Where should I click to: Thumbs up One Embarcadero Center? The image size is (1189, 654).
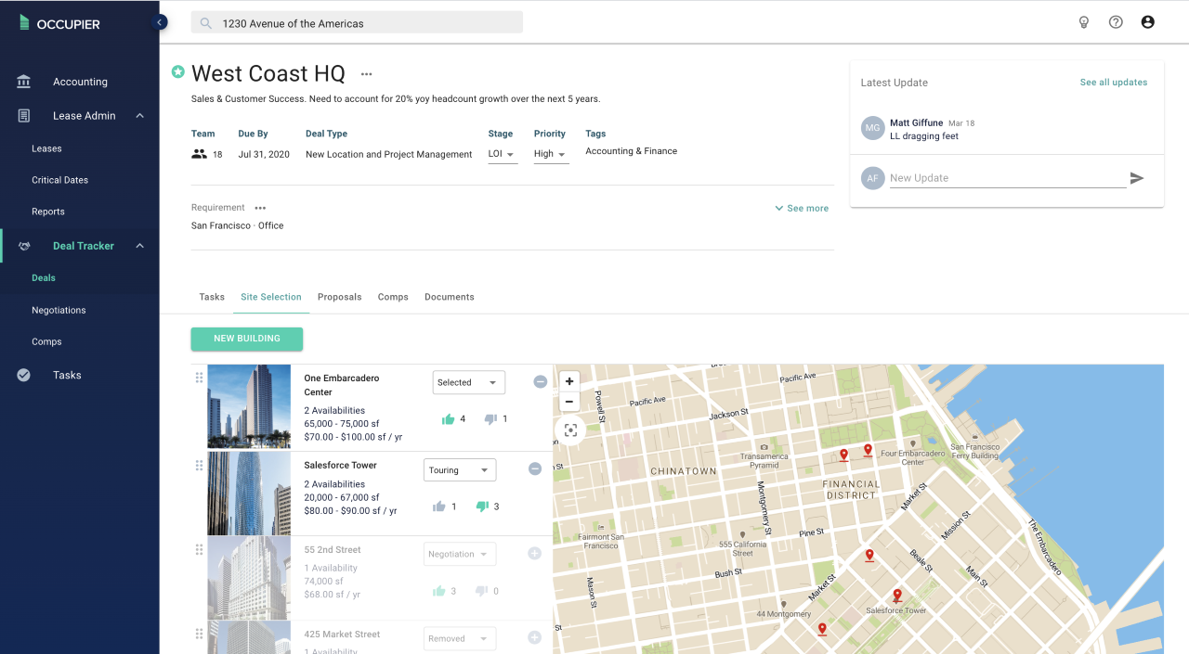[449, 419]
